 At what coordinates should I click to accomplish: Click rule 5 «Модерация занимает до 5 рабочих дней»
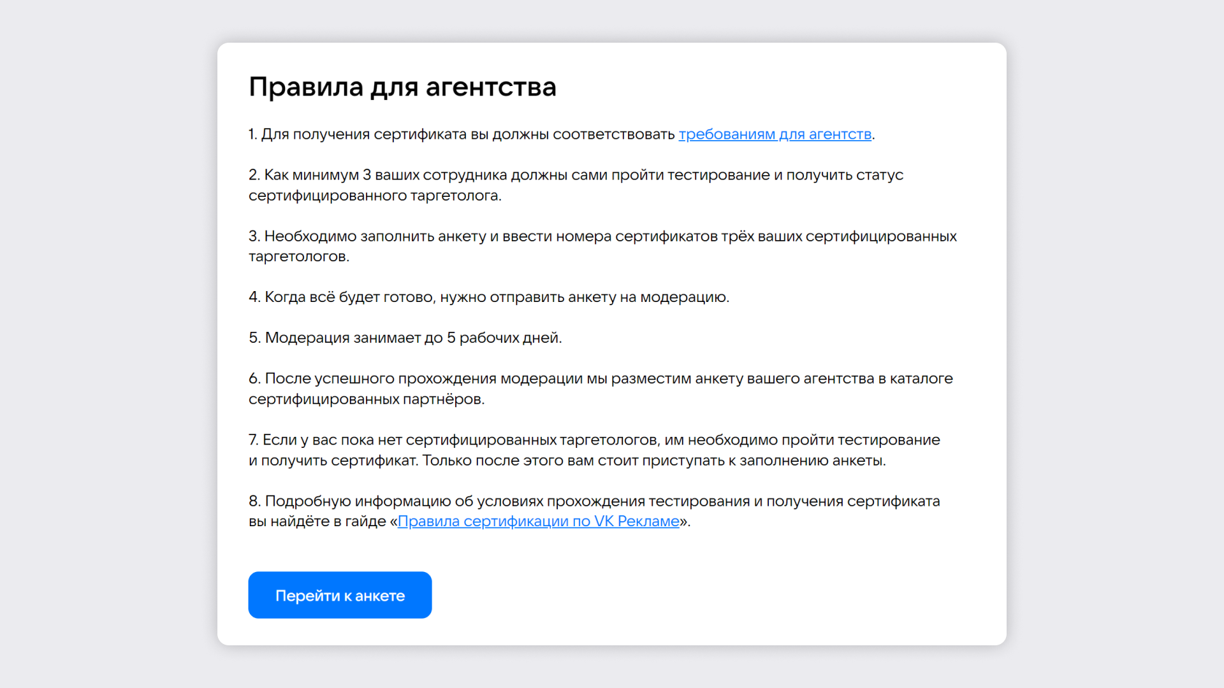(405, 338)
